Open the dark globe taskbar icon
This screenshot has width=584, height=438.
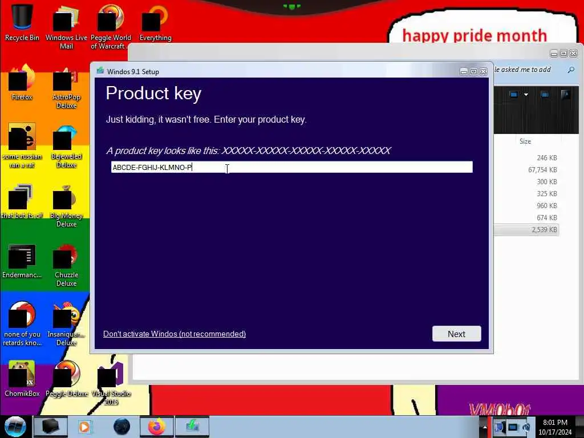click(x=122, y=427)
